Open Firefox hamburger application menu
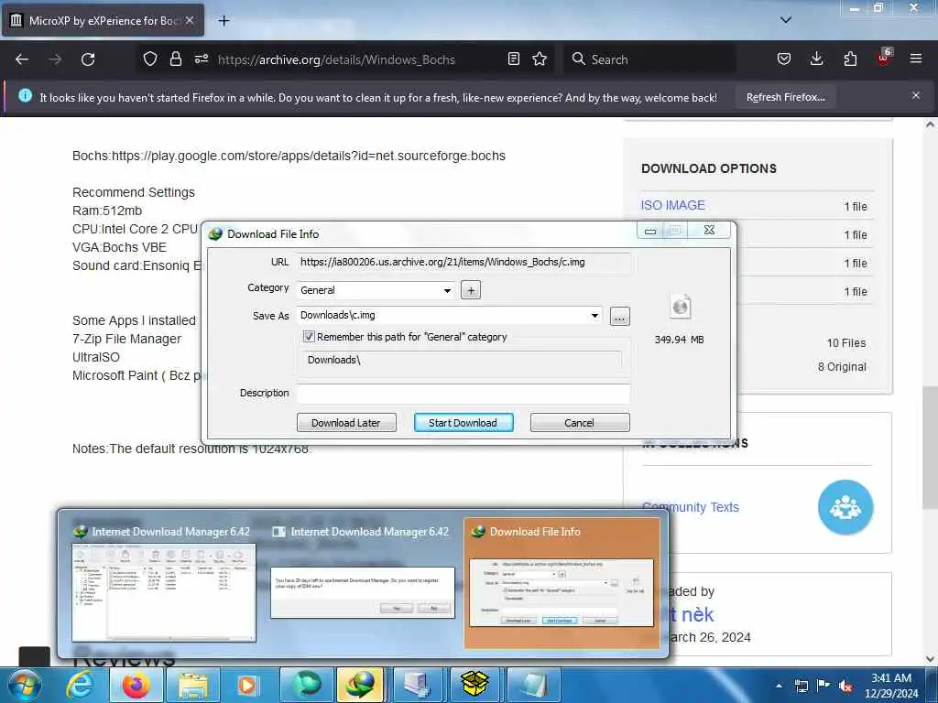The height and width of the screenshot is (703, 938). coord(915,59)
